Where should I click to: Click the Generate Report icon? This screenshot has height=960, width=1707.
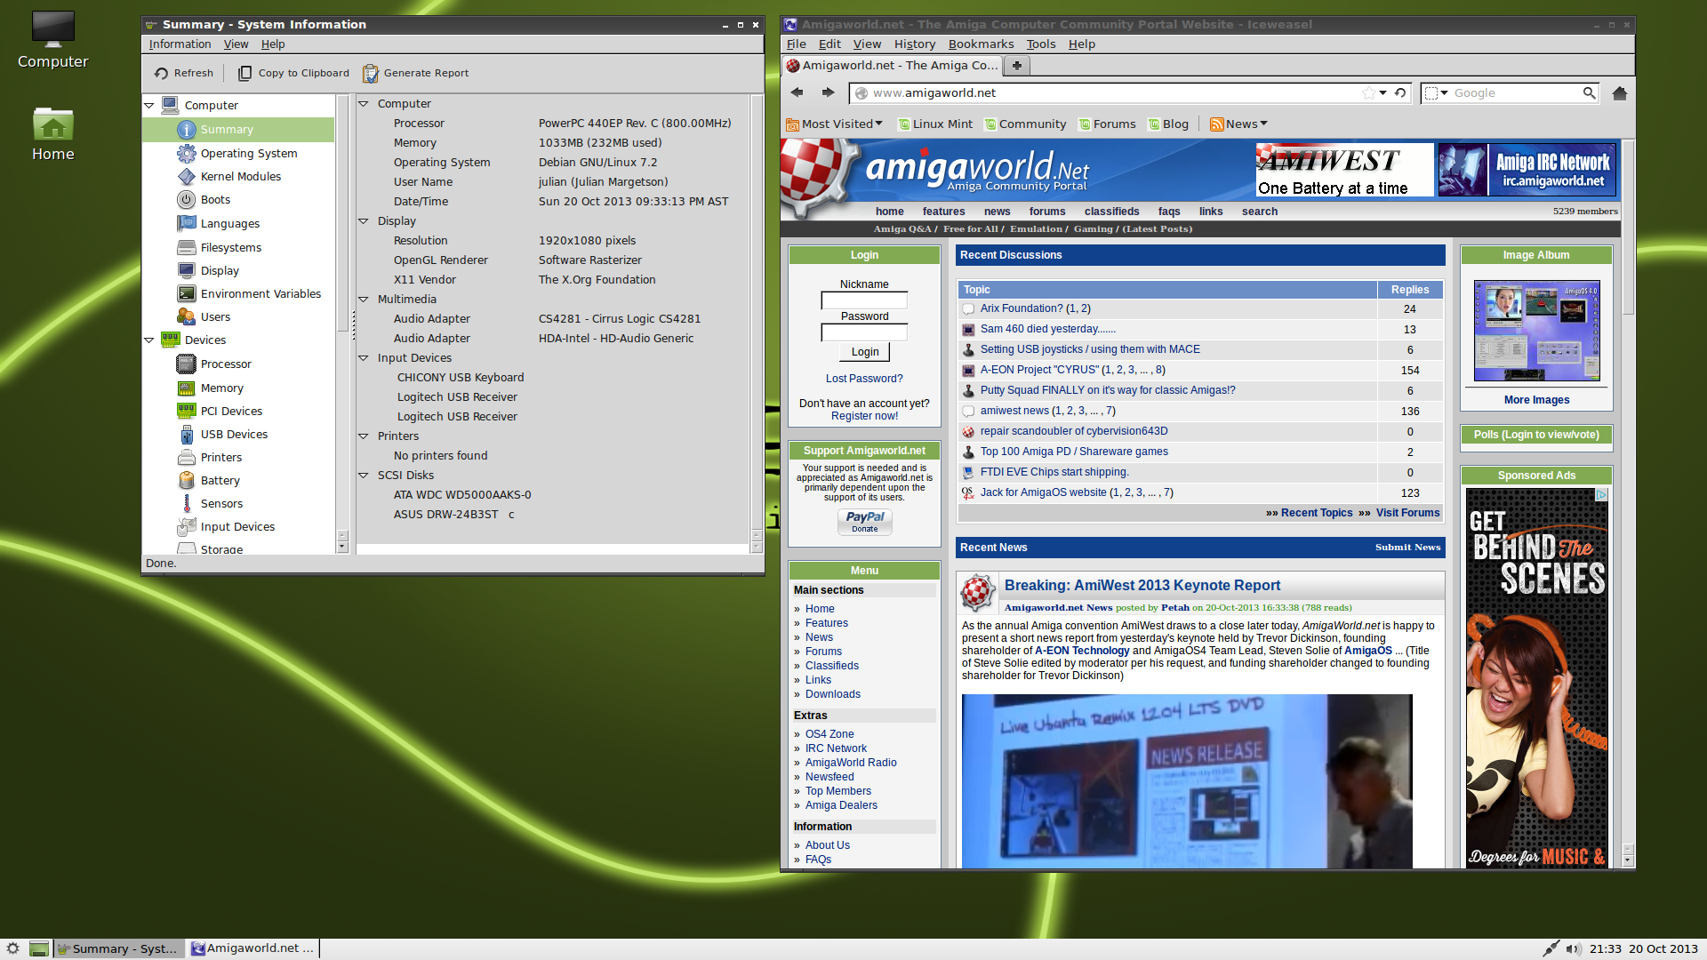click(x=371, y=73)
